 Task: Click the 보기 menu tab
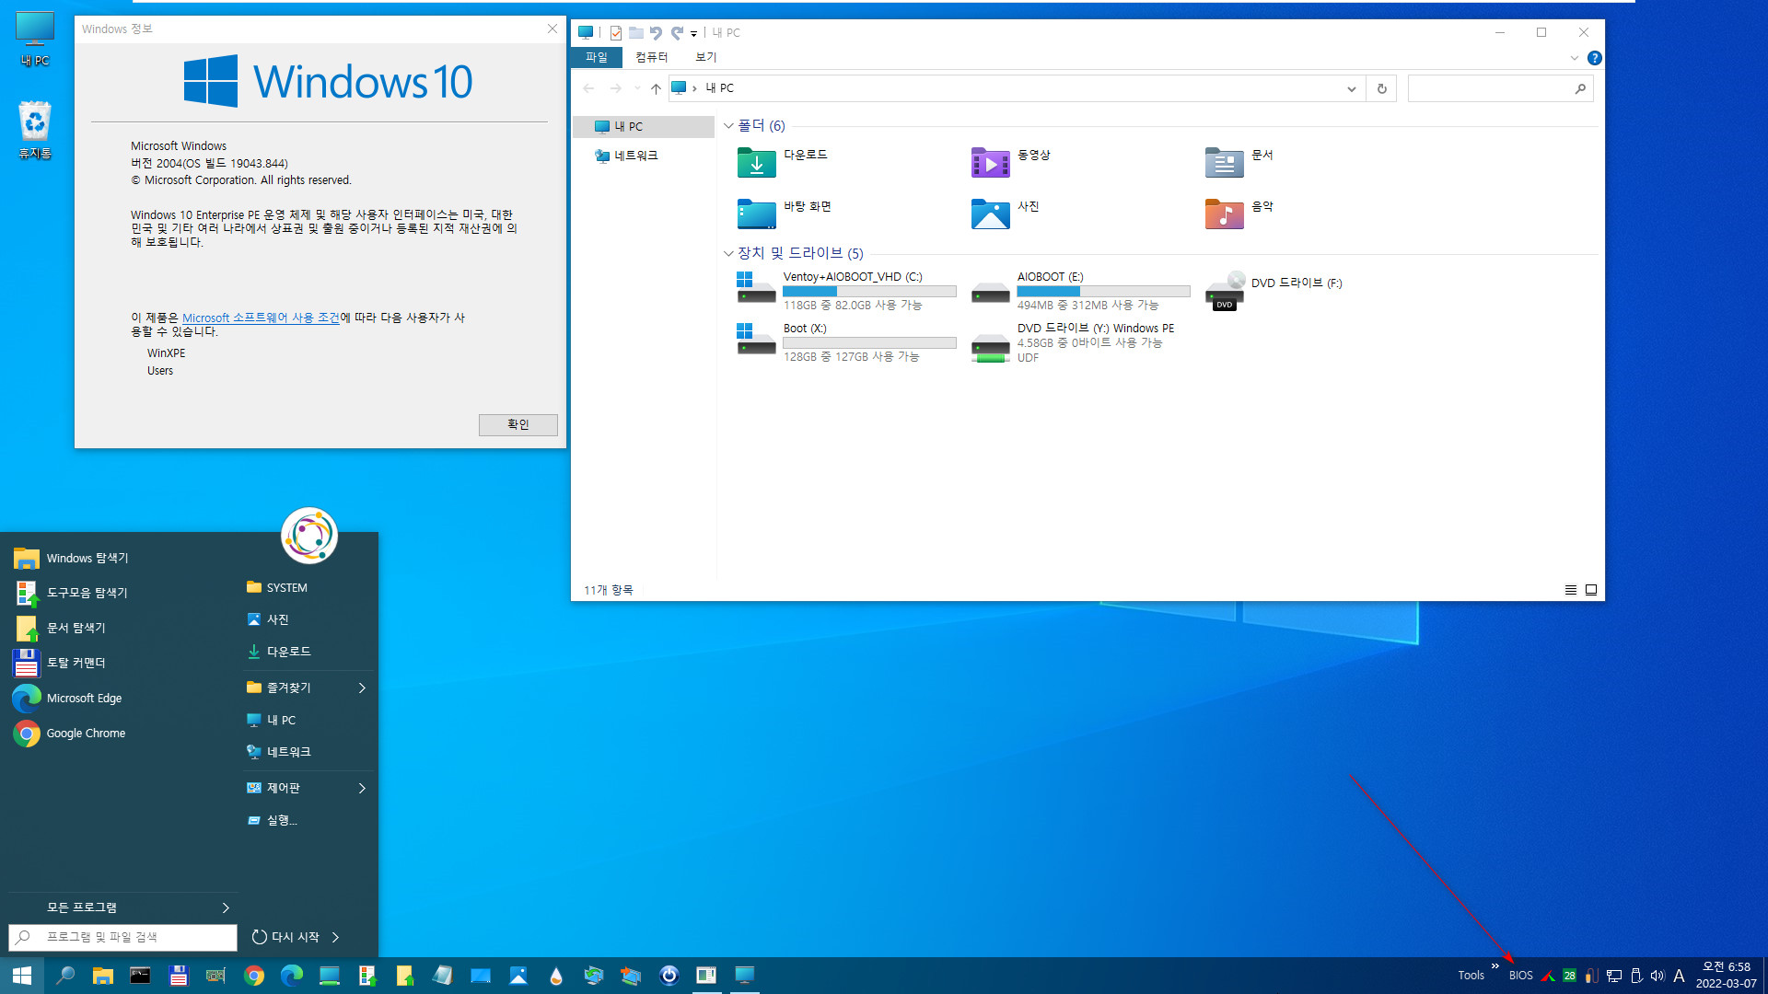point(704,57)
